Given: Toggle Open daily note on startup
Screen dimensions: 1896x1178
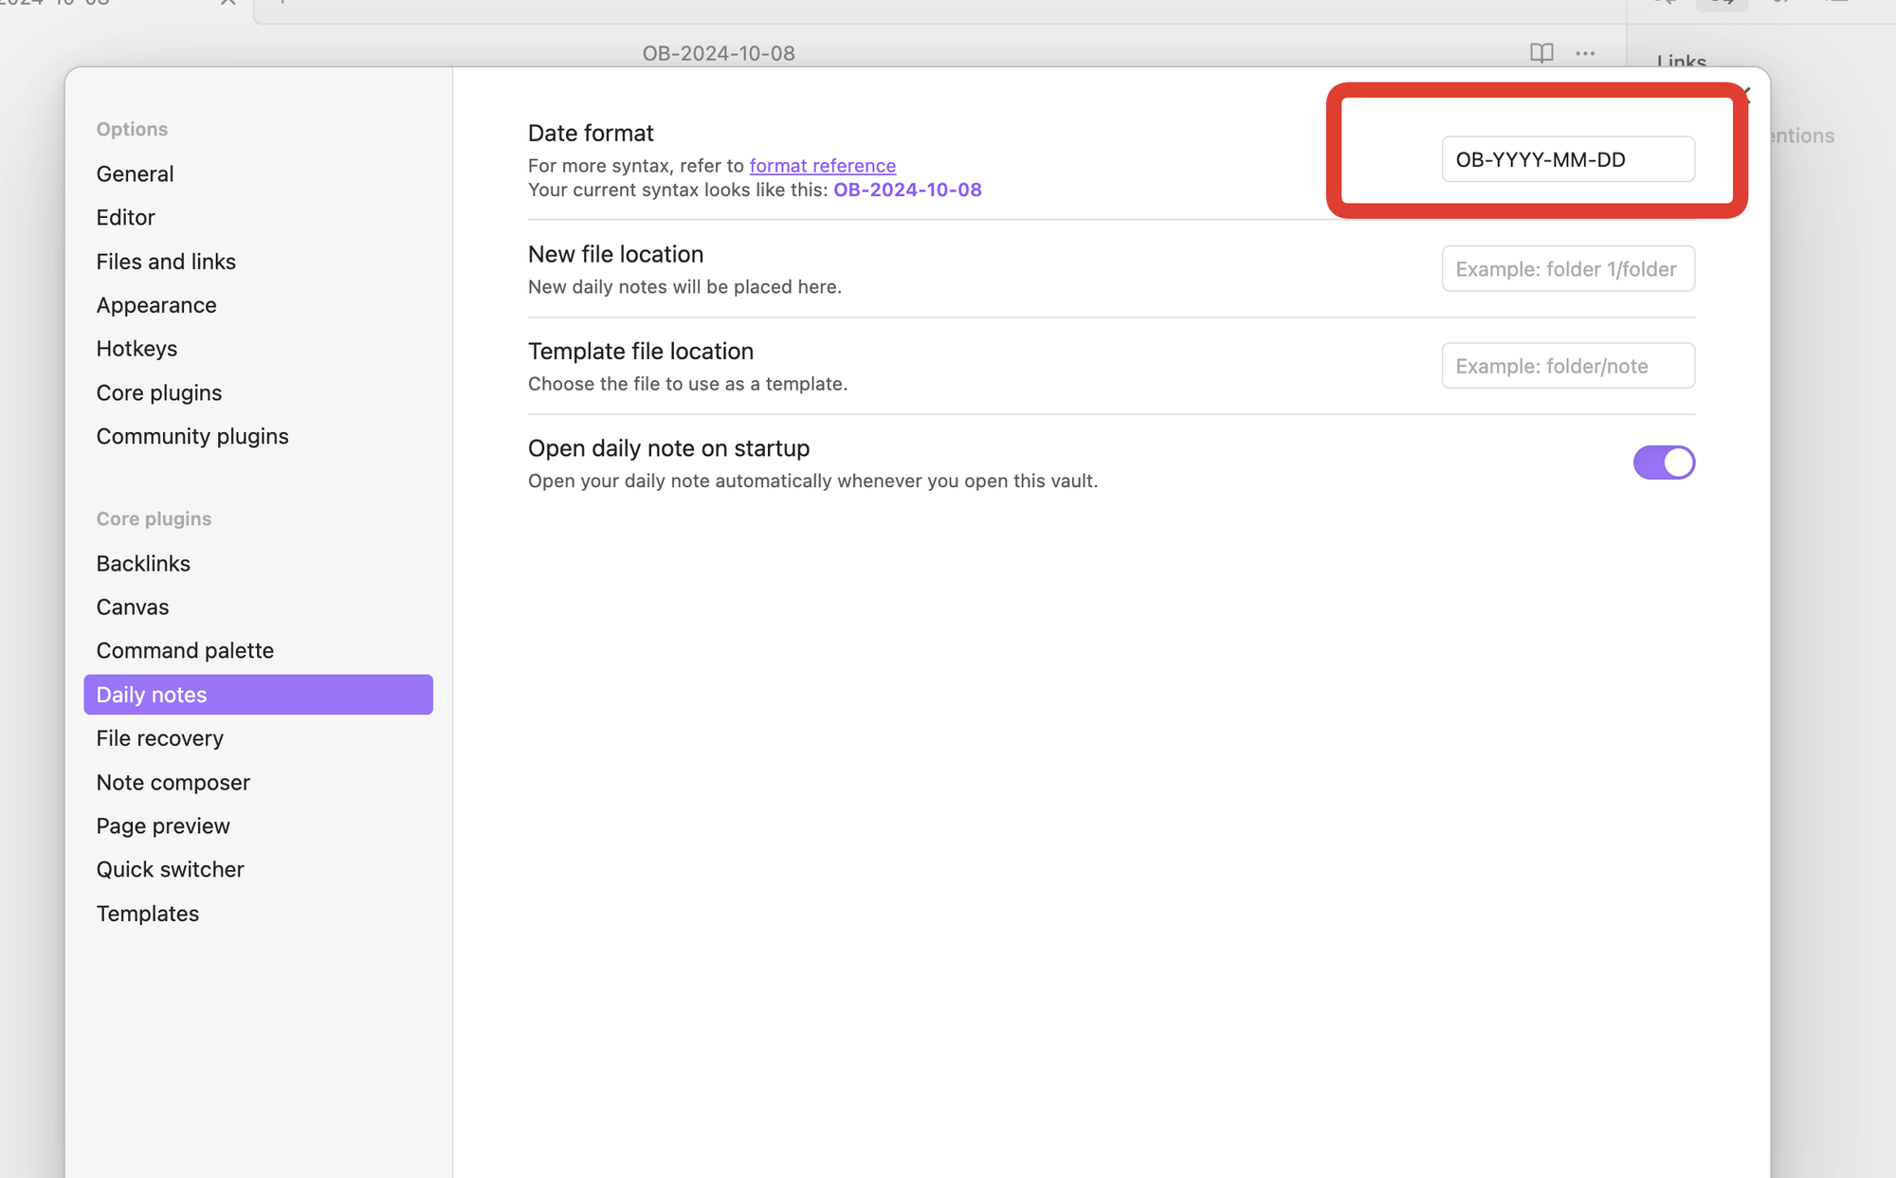Looking at the screenshot, I should coord(1663,462).
